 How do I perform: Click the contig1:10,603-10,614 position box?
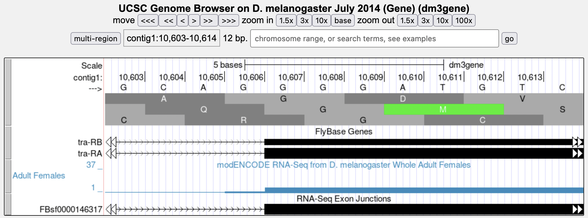pyautogui.click(x=172, y=38)
